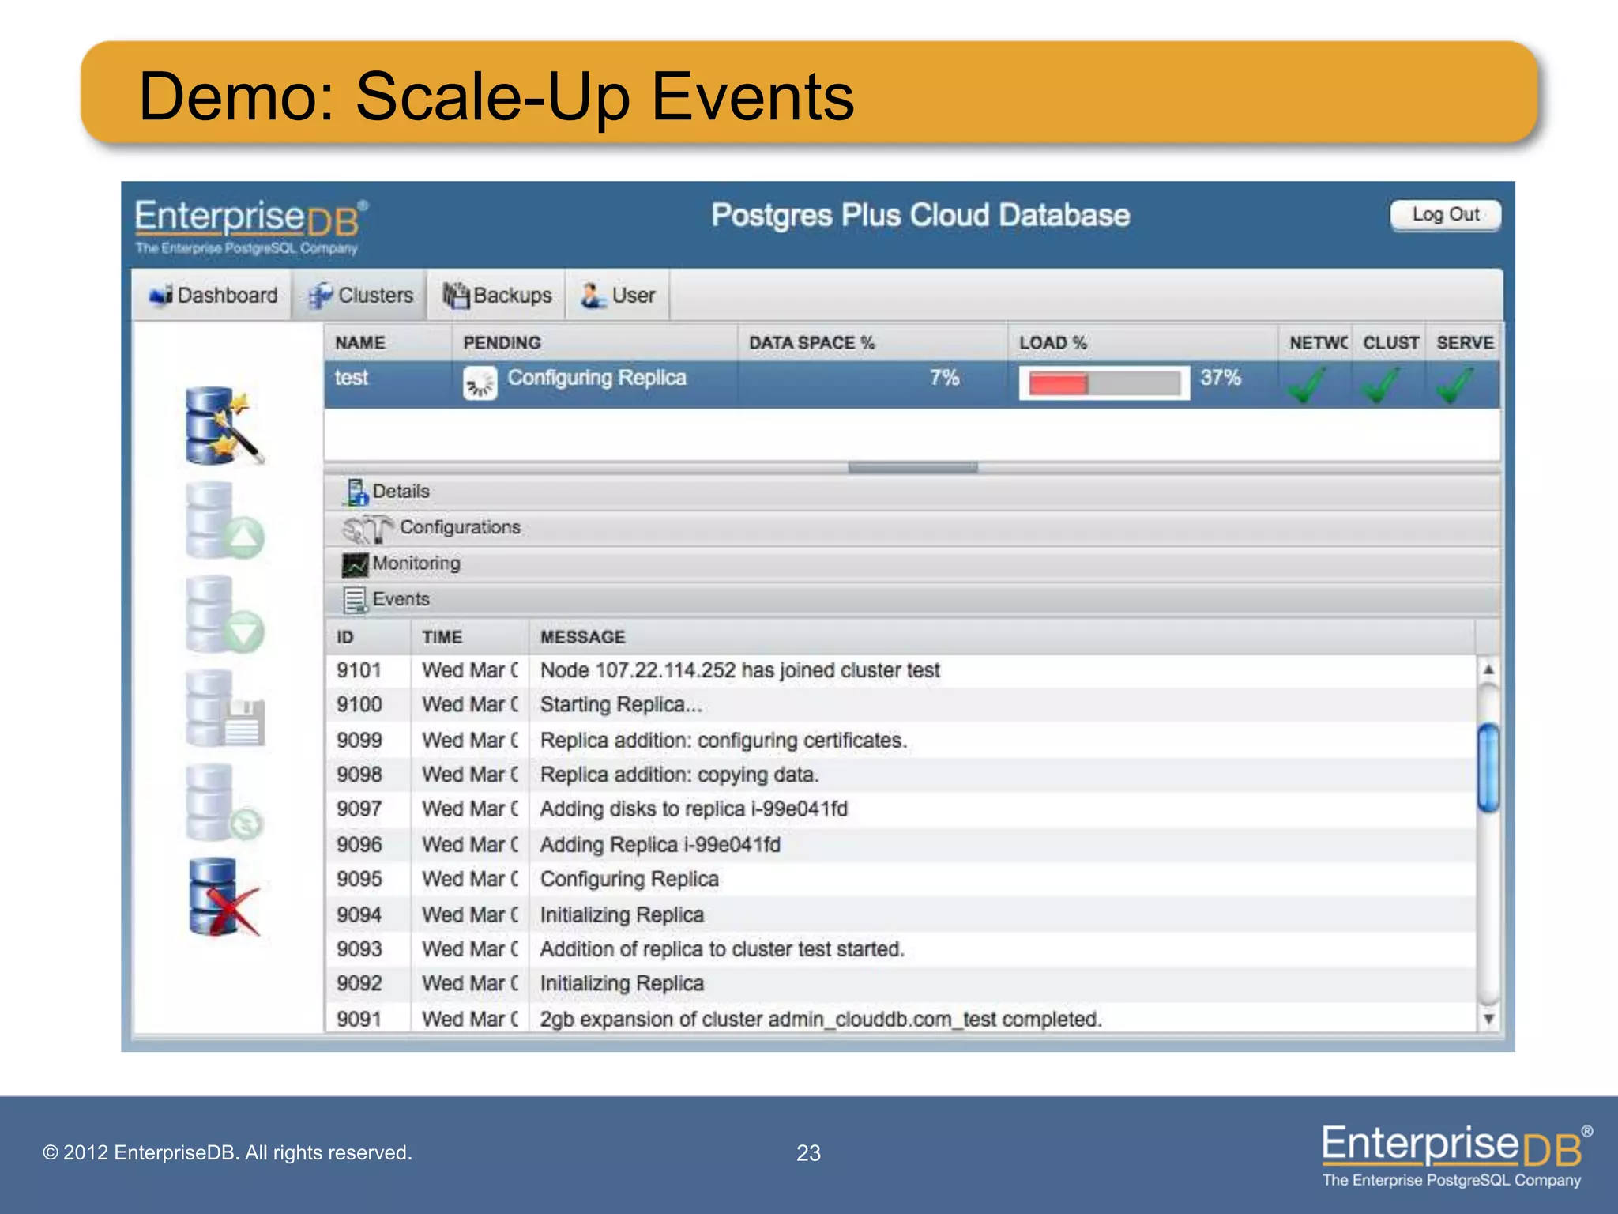
Task: Click the User tab person icon
Action: click(x=593, y=296)
